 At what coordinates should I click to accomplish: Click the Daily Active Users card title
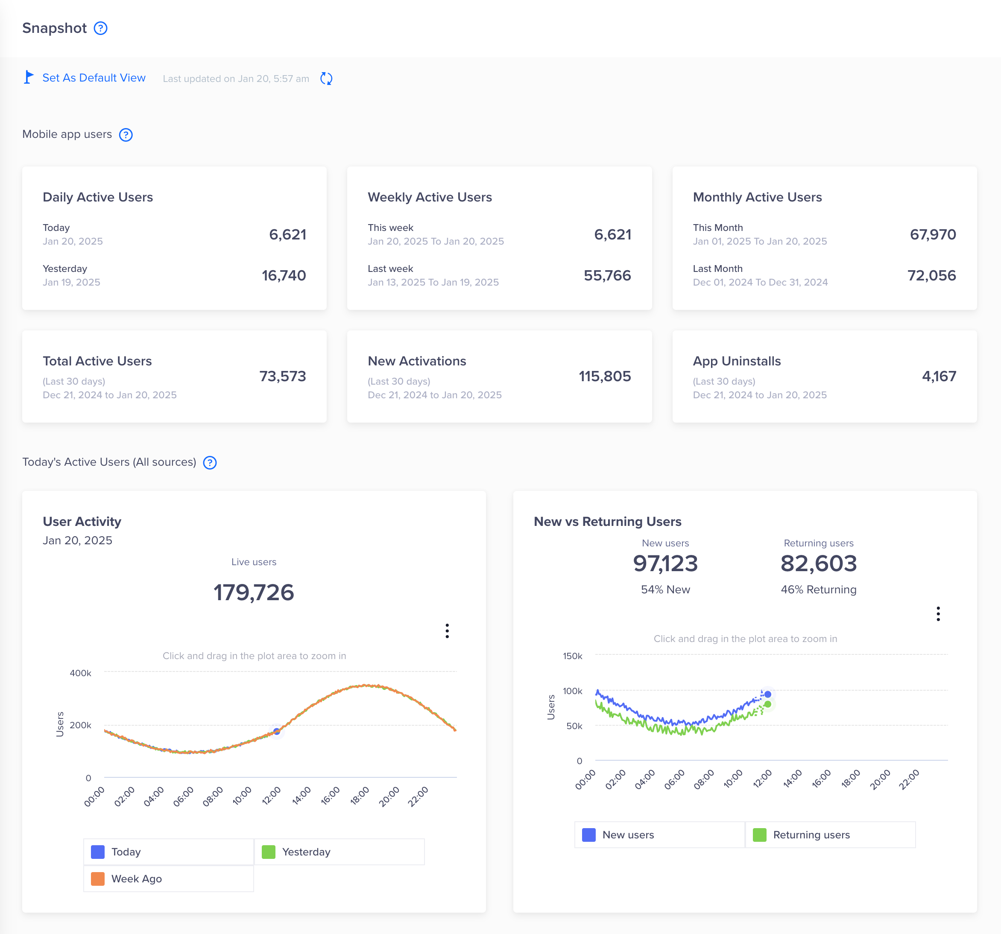point(98,197)
